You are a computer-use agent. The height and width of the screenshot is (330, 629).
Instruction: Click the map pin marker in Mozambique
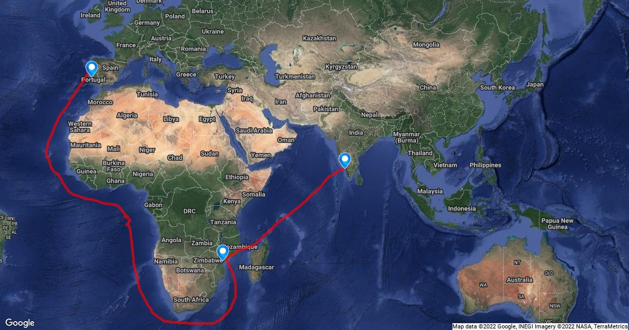click(223, 253)
